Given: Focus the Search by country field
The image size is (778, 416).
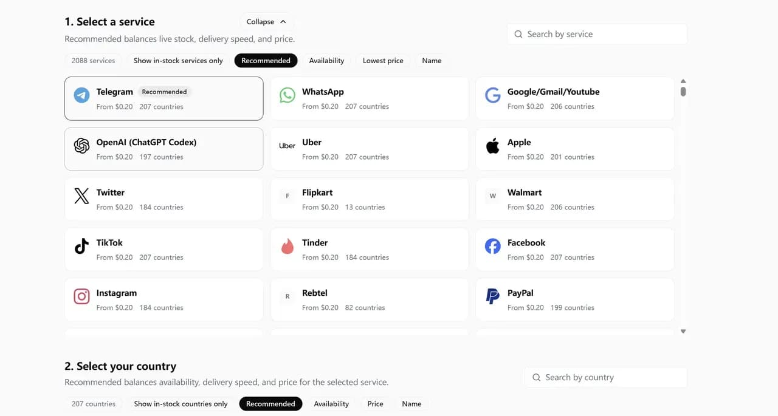Looking at the screenshot, I should pyautogui.click(x=606, y=378).
